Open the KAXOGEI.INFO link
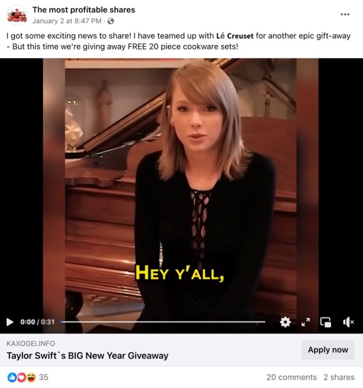Image resolution: width=363 pixels, height=388 pixels. (x=31, y=343)
